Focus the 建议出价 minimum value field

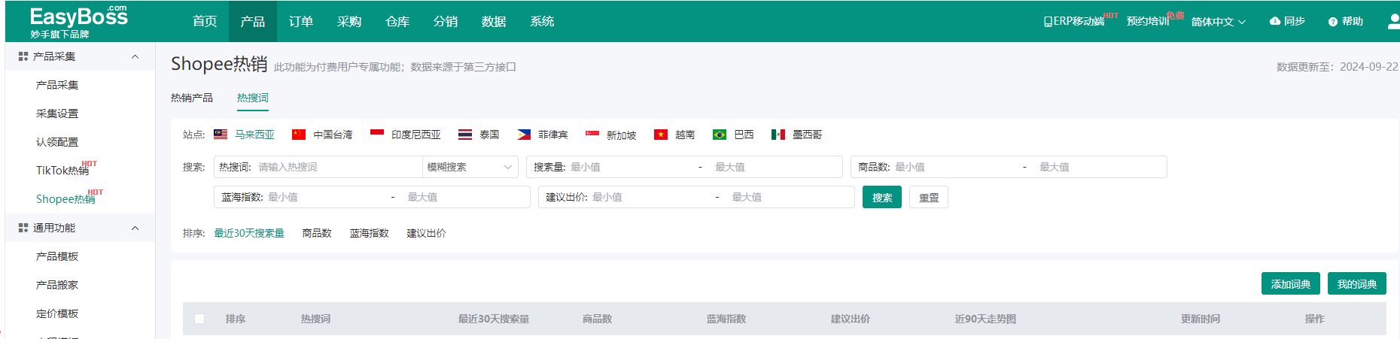[651, 197]
